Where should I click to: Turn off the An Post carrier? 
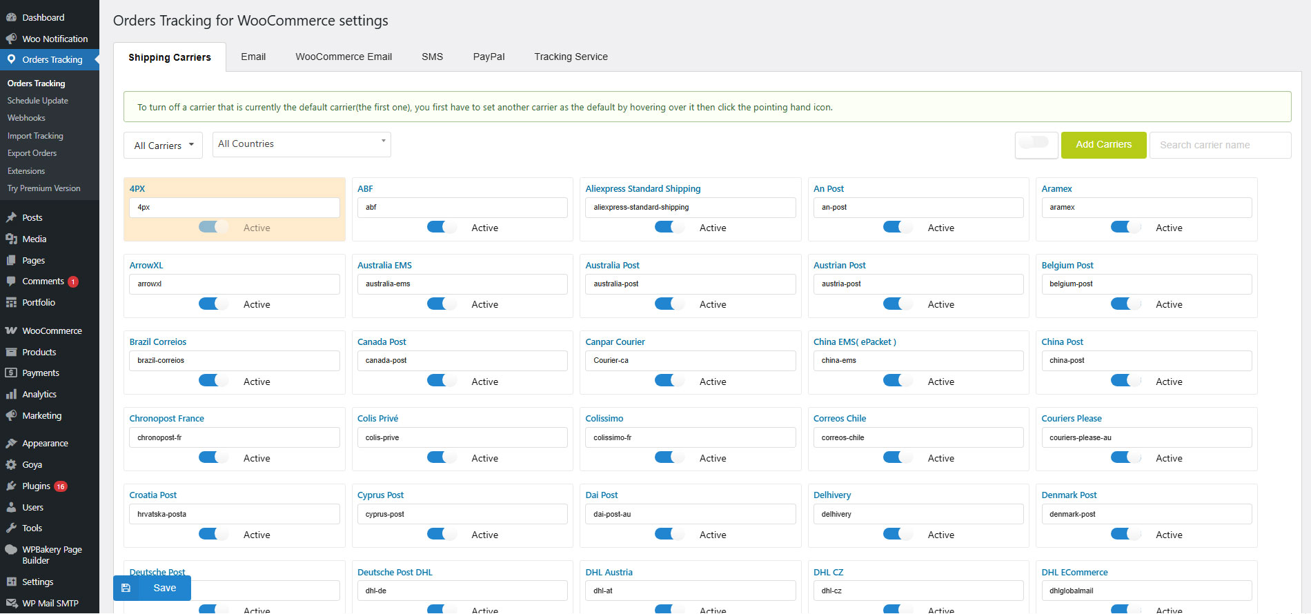pos(898,227)
